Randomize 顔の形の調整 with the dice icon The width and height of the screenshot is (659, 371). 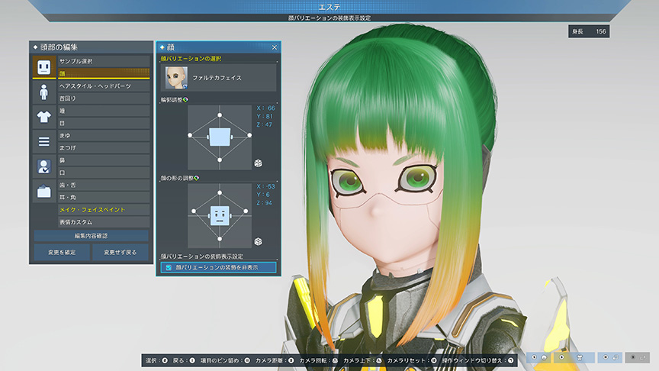pyautogui.click(x=259, y=242)
